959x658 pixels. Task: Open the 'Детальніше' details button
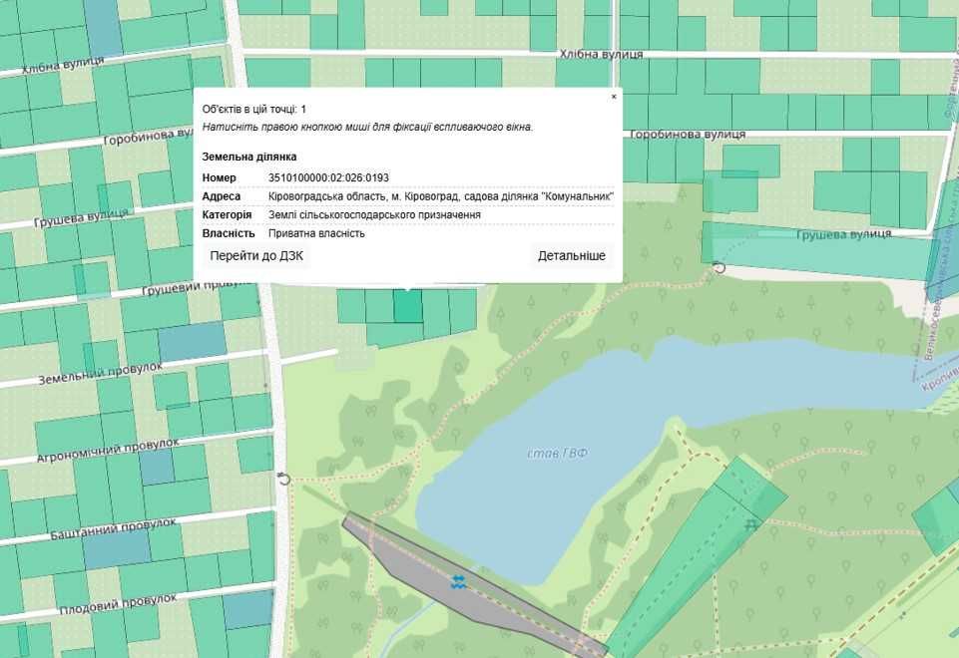coord(572,256)
